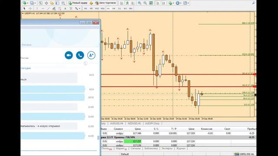Select the Fibonacci retracement tool
Screen dimensions: 278x156
pos(60,9)
